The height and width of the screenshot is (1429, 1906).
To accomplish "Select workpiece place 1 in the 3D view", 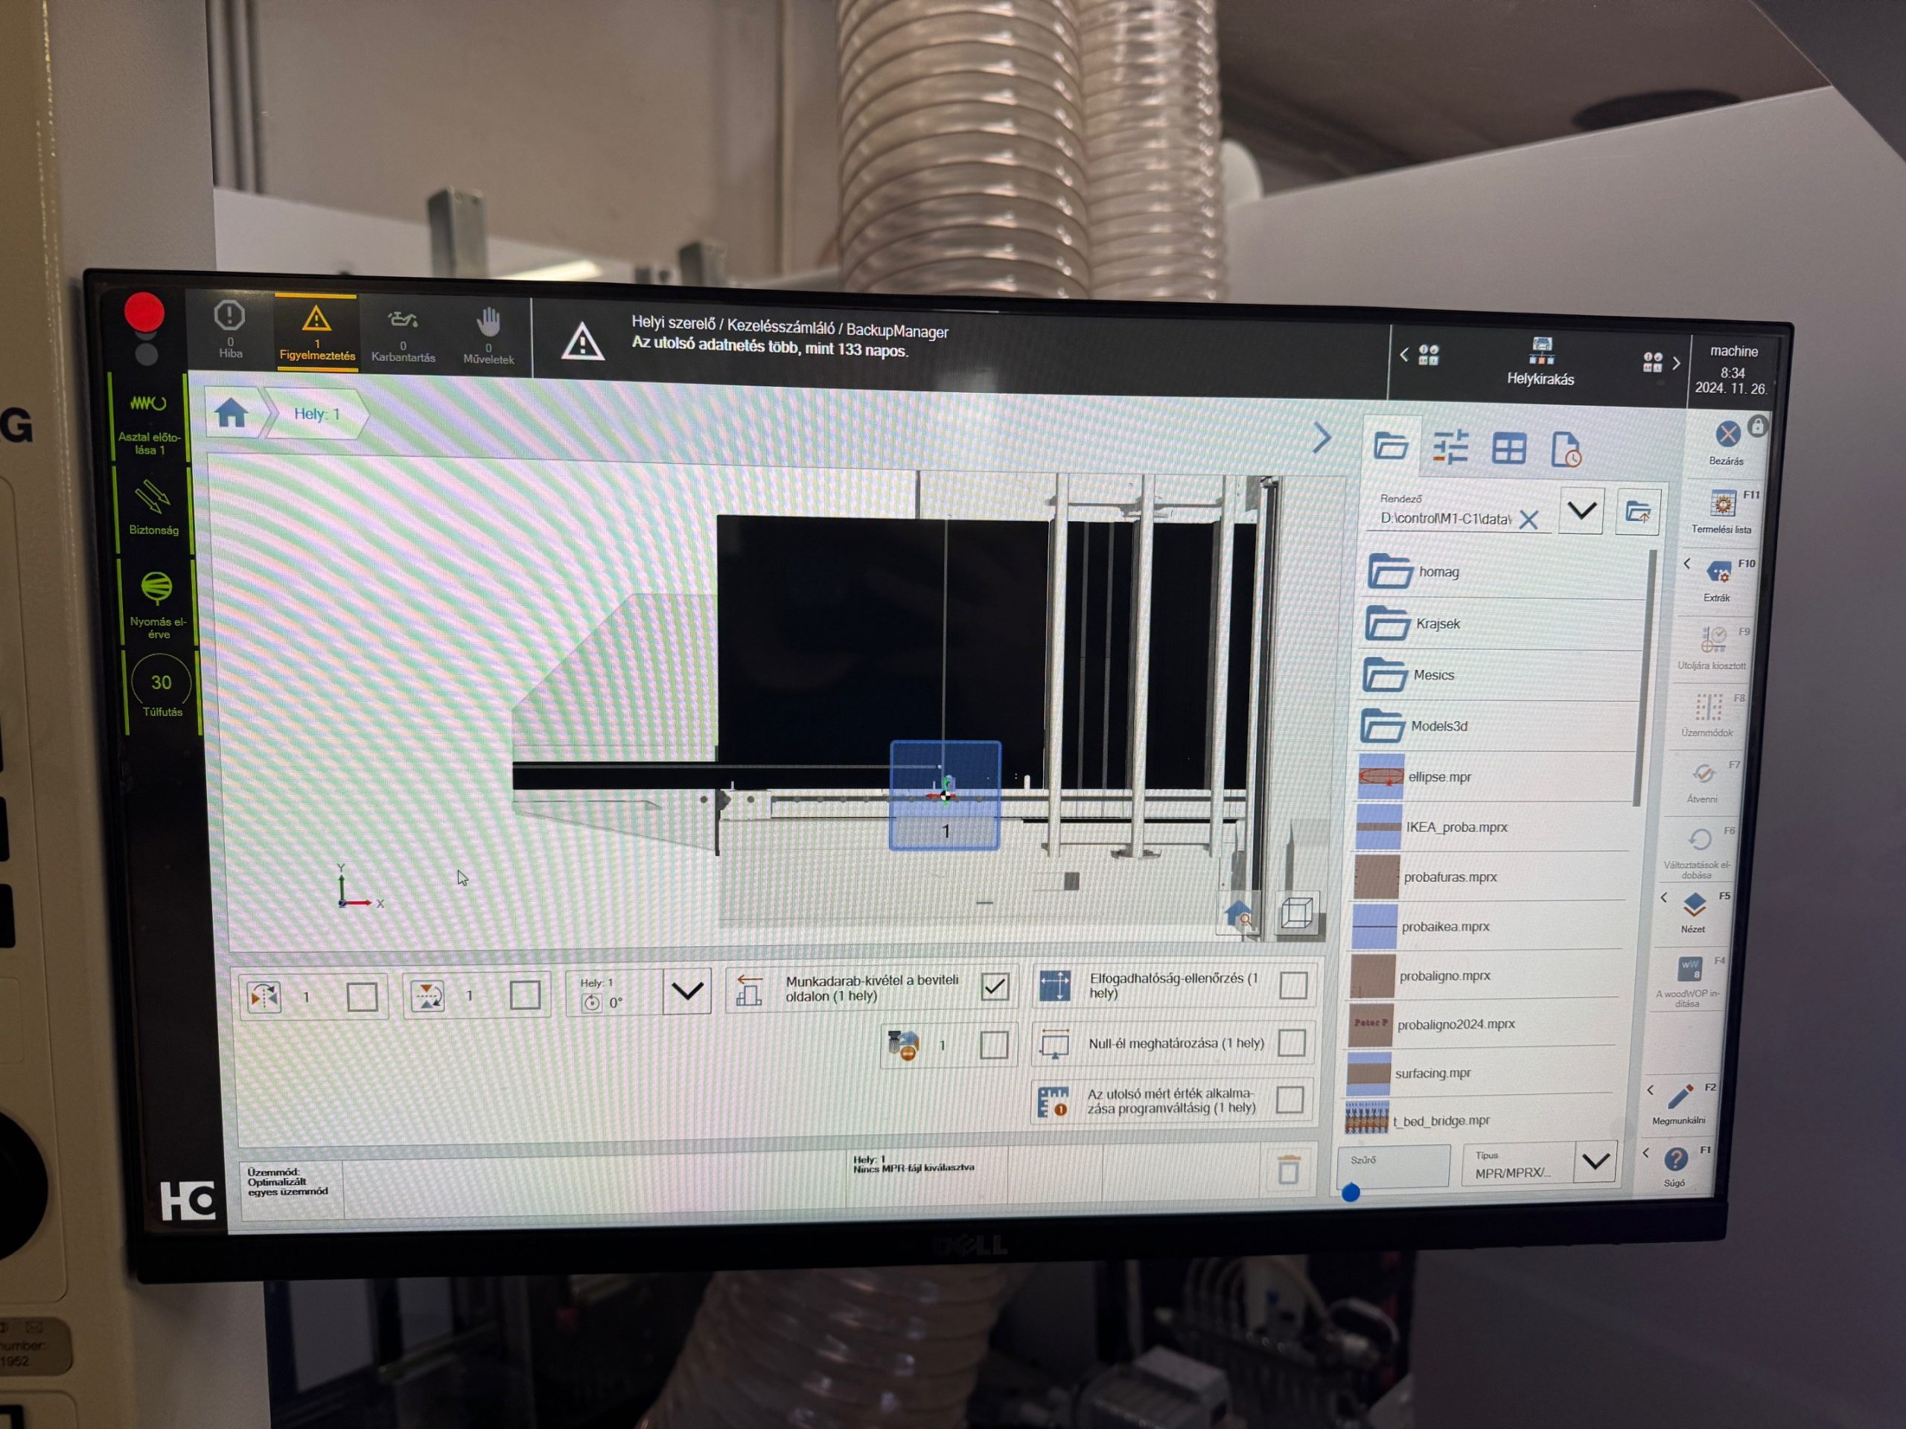I will pos(946,796).
